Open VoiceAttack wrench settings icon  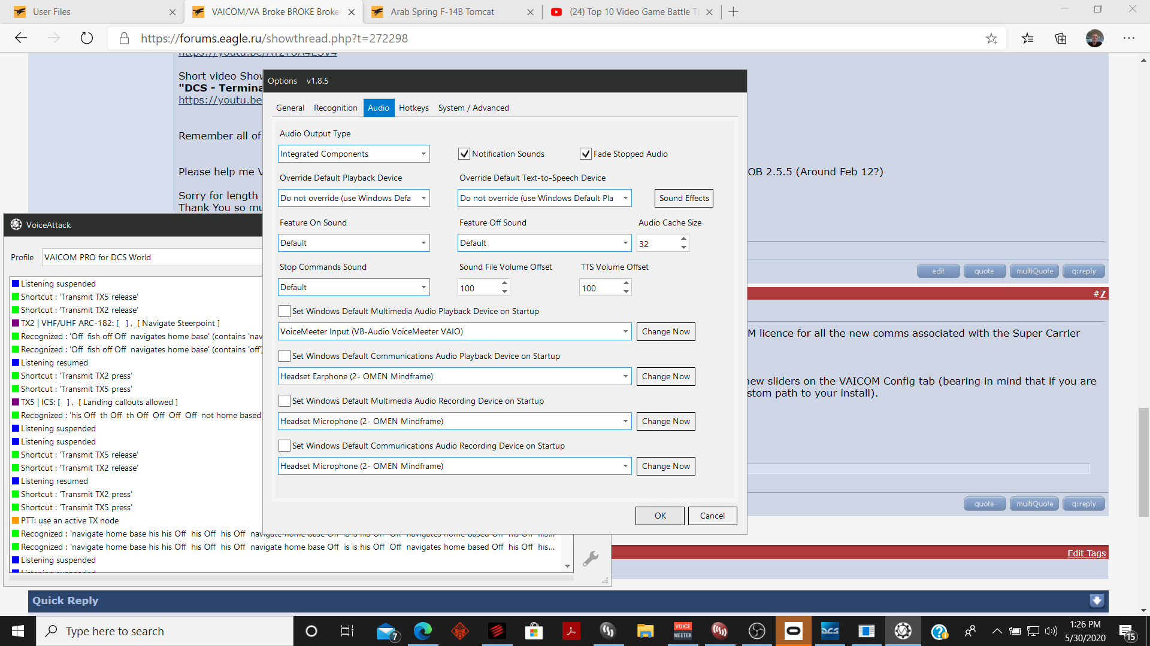591,558
